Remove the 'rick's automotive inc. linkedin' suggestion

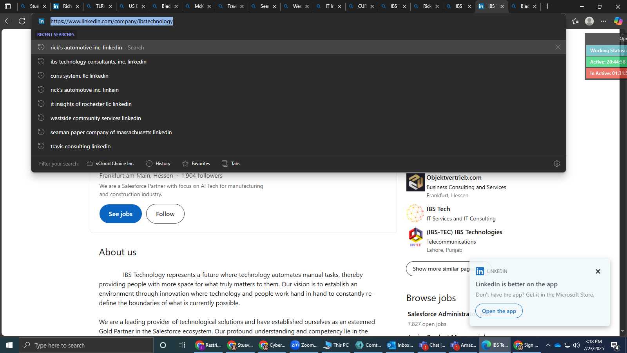pyautogui.click(x=558, y=47)
